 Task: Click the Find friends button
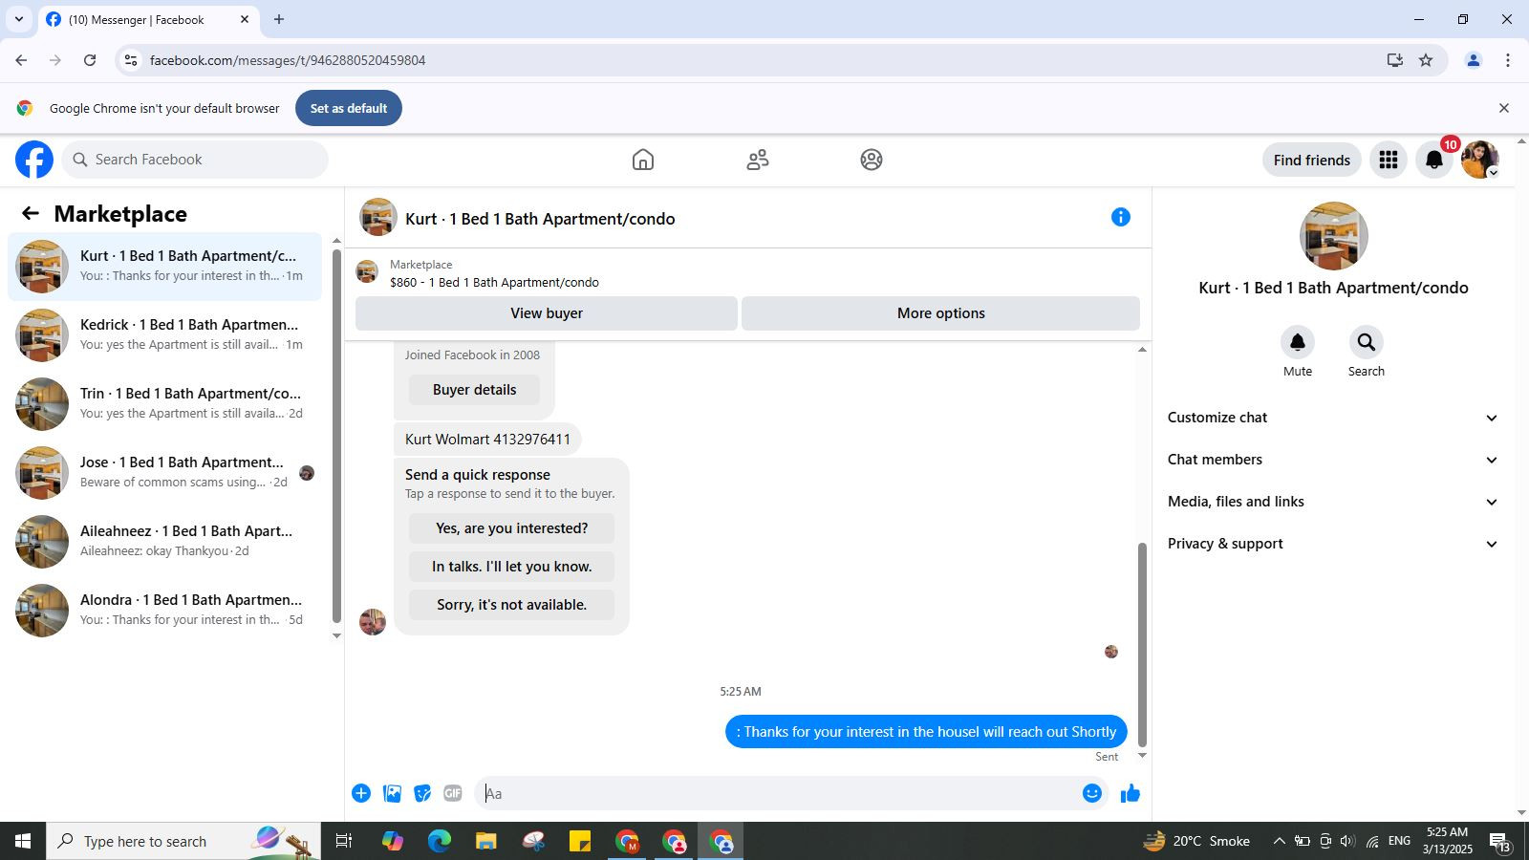[x=1312, y=160]
